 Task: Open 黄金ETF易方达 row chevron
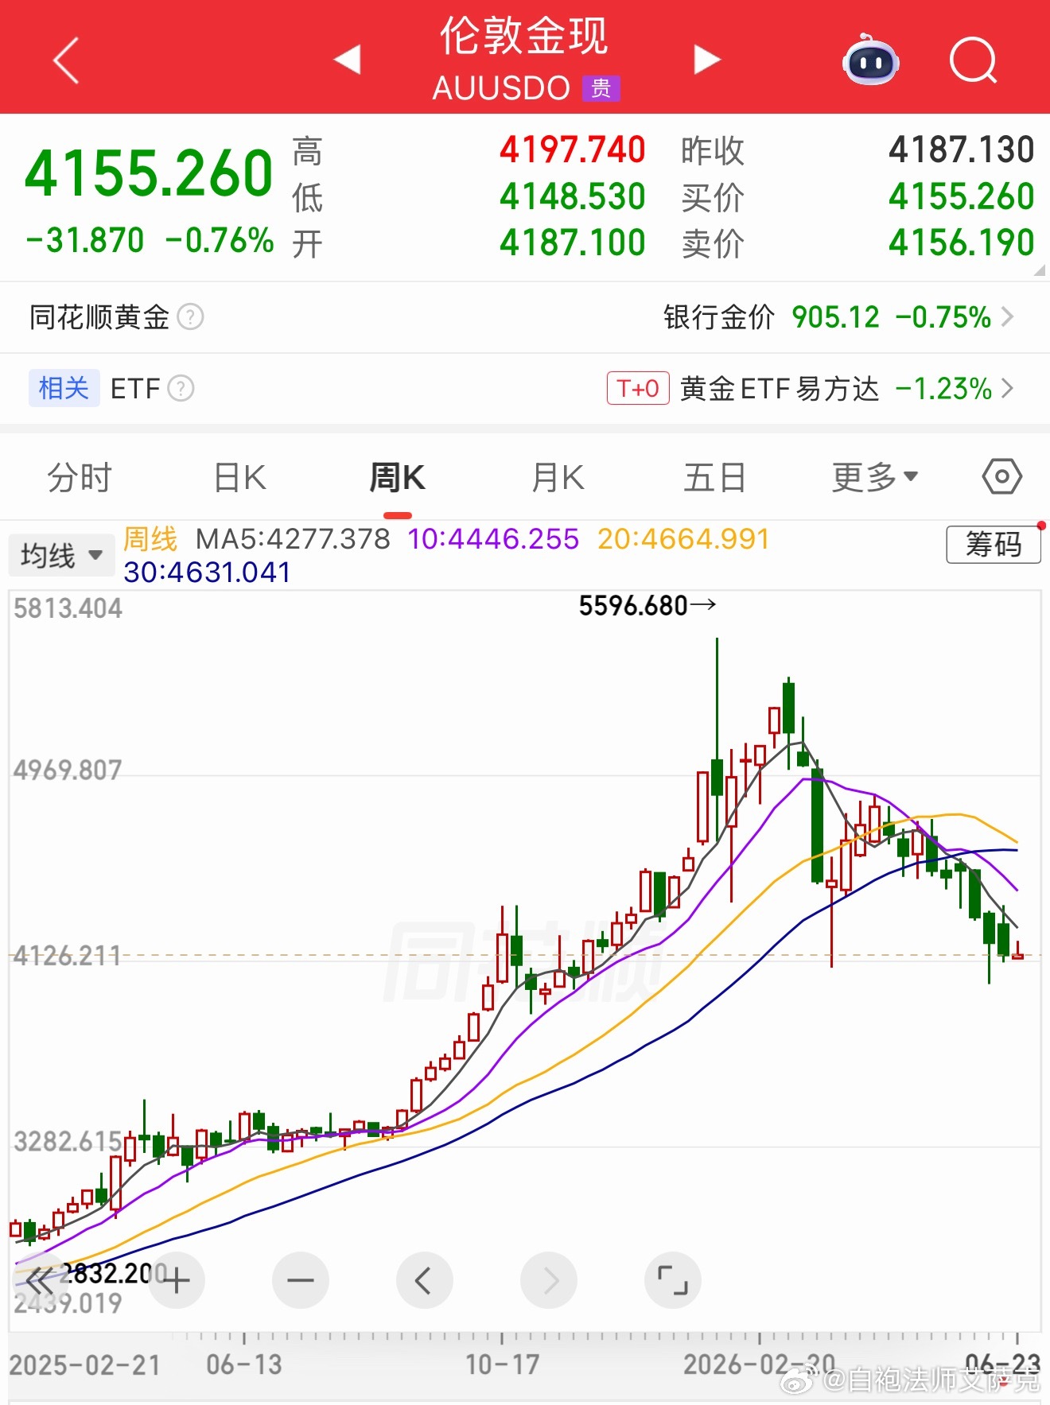1007,389
